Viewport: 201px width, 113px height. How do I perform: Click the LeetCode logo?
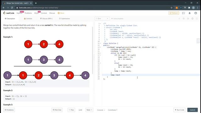(x=9, y=13)
